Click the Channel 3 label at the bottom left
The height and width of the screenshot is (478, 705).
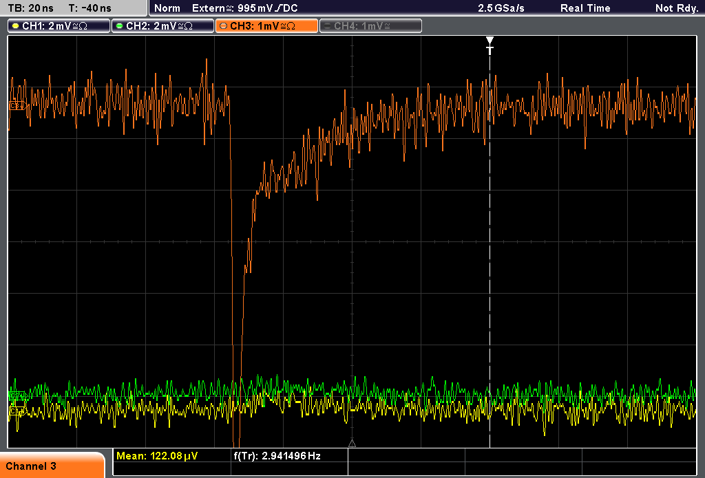pos(31,466)
